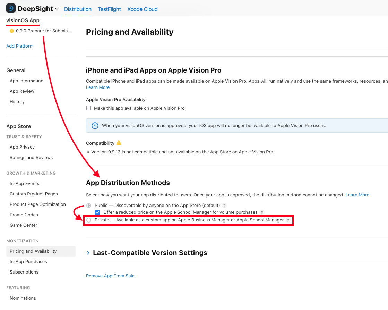Click Learn More beside distribution method description

coord(357,195)
